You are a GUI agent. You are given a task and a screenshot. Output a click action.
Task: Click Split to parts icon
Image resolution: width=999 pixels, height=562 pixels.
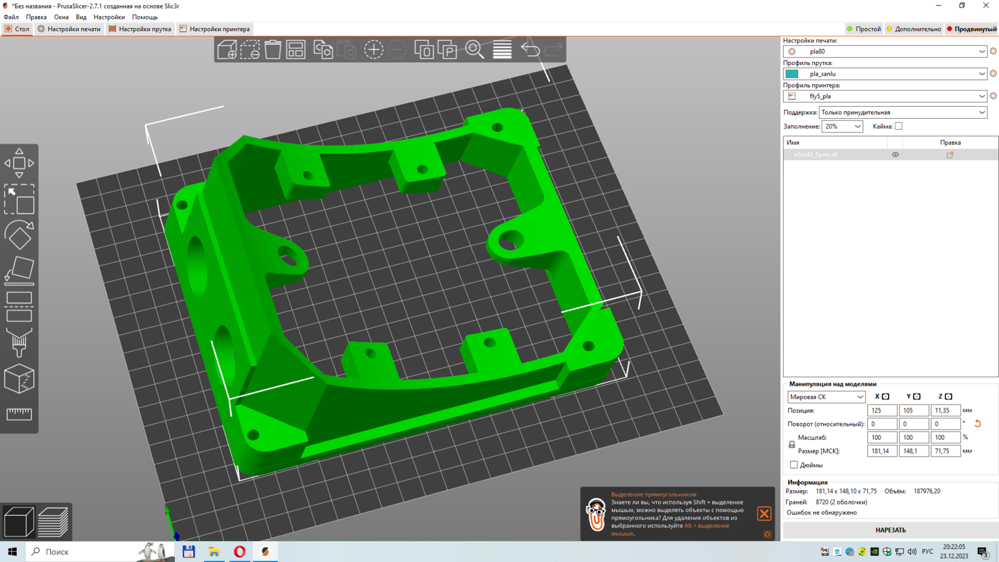(x=447, y=49)
